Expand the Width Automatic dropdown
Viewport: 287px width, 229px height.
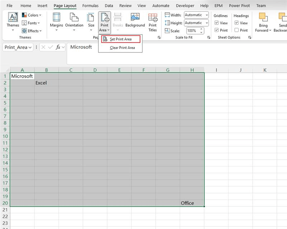207,15
